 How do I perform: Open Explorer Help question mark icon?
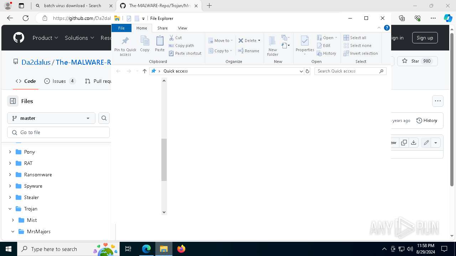tap(387, 28)
